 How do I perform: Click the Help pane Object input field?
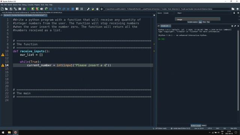coord(207,13)
